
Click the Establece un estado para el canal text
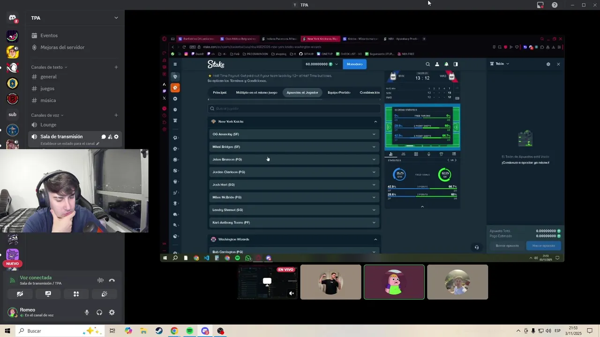click(68, 144)
